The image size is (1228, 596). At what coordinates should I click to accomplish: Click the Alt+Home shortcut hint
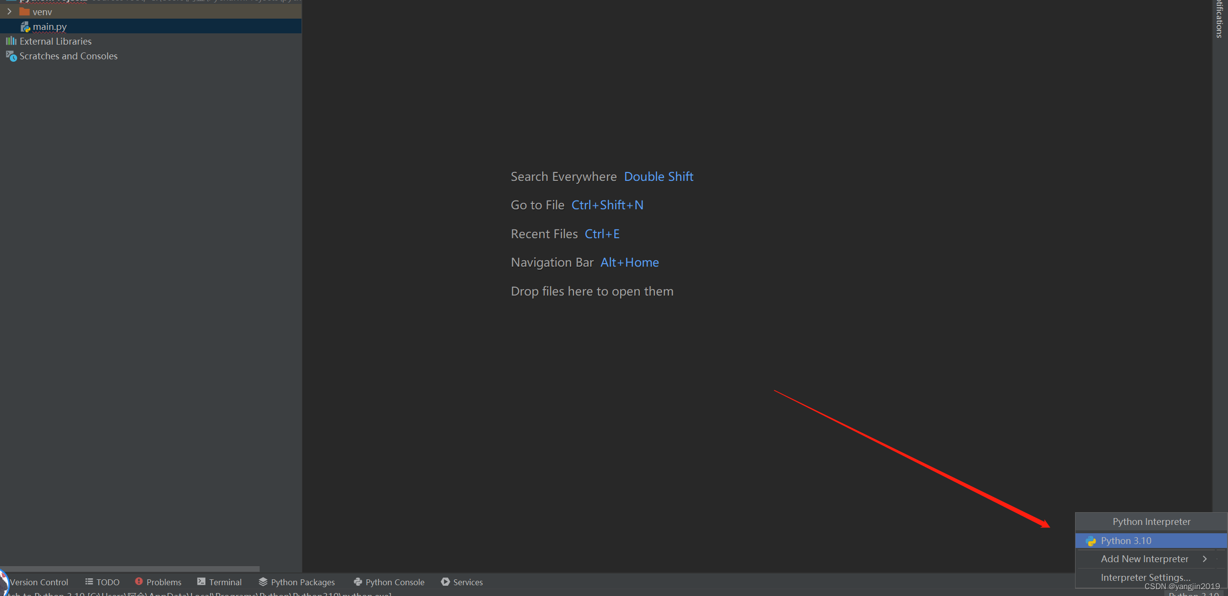629,262
